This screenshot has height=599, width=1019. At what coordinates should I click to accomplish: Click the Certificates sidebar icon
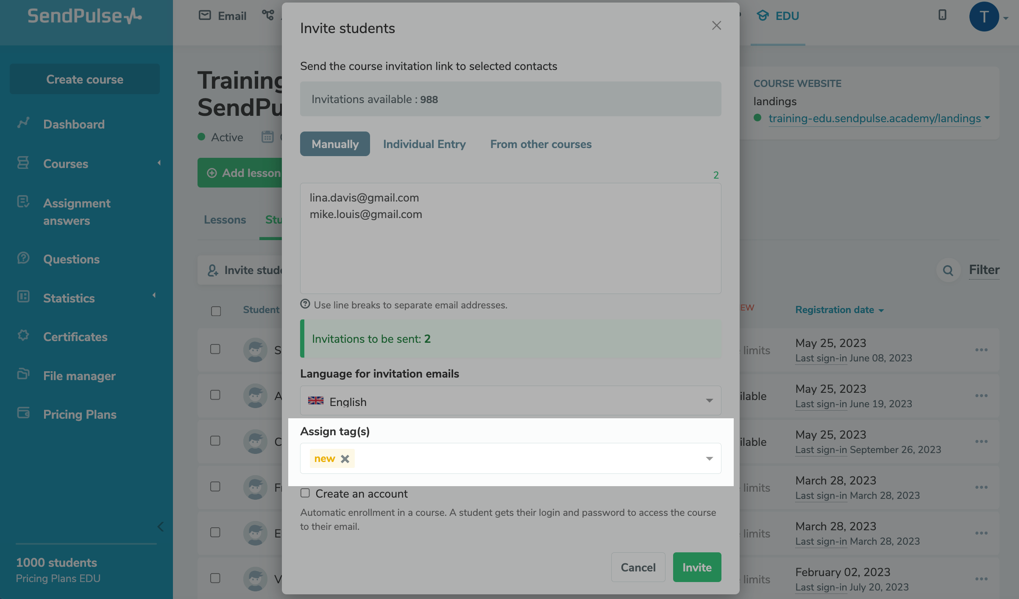point(23,336)
